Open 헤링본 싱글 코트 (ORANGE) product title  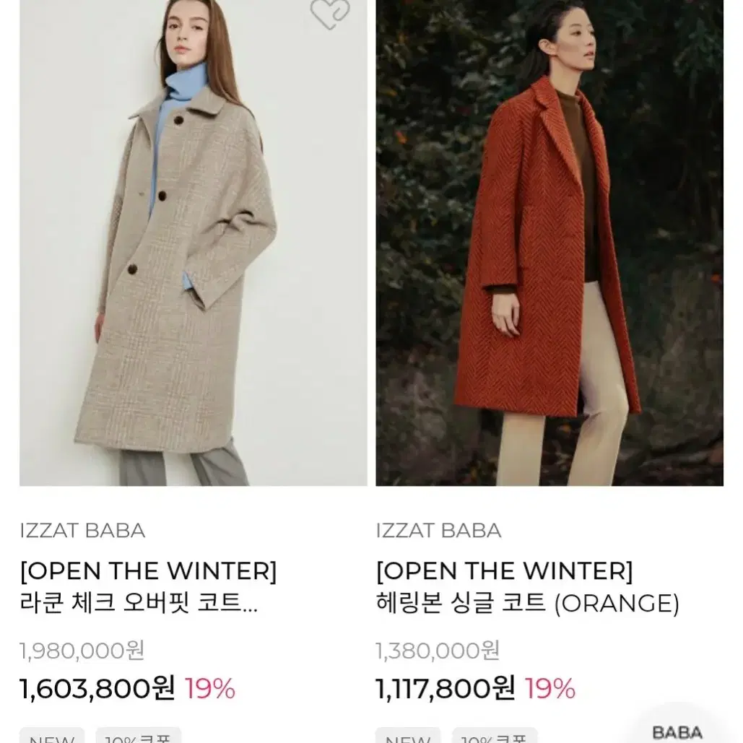click(528, 603)
